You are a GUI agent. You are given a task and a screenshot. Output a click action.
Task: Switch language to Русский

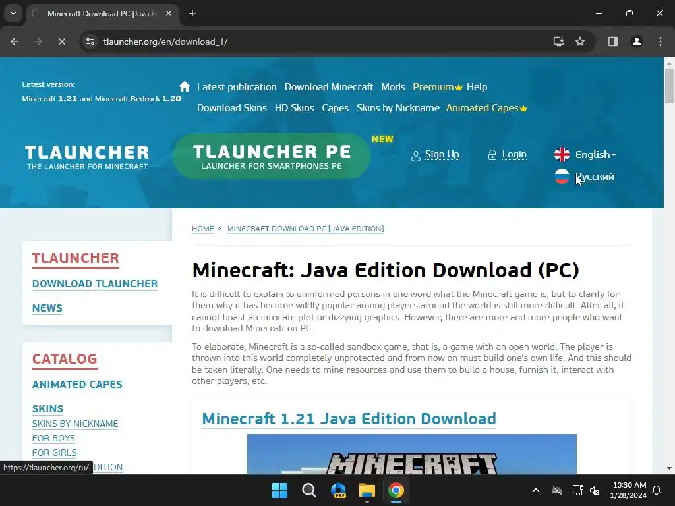(x=595, y=177)
